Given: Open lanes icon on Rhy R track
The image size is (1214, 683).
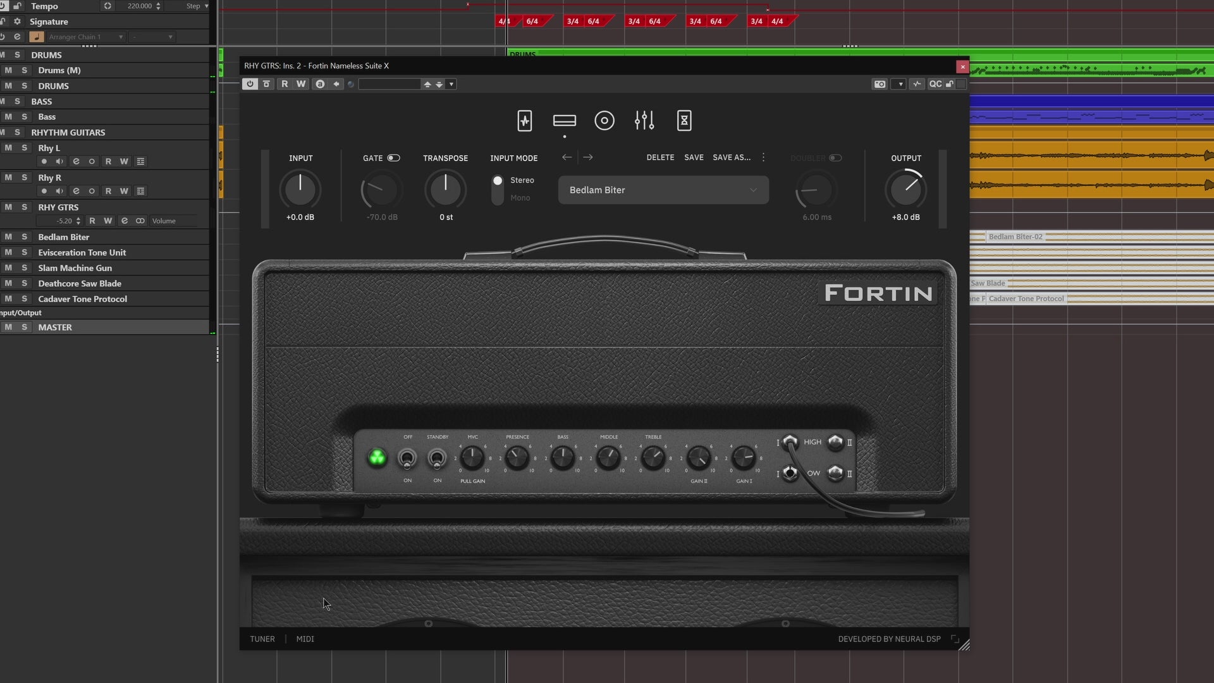Looking at the screenshot, I should pyautogui.click(x=140, y=191).
